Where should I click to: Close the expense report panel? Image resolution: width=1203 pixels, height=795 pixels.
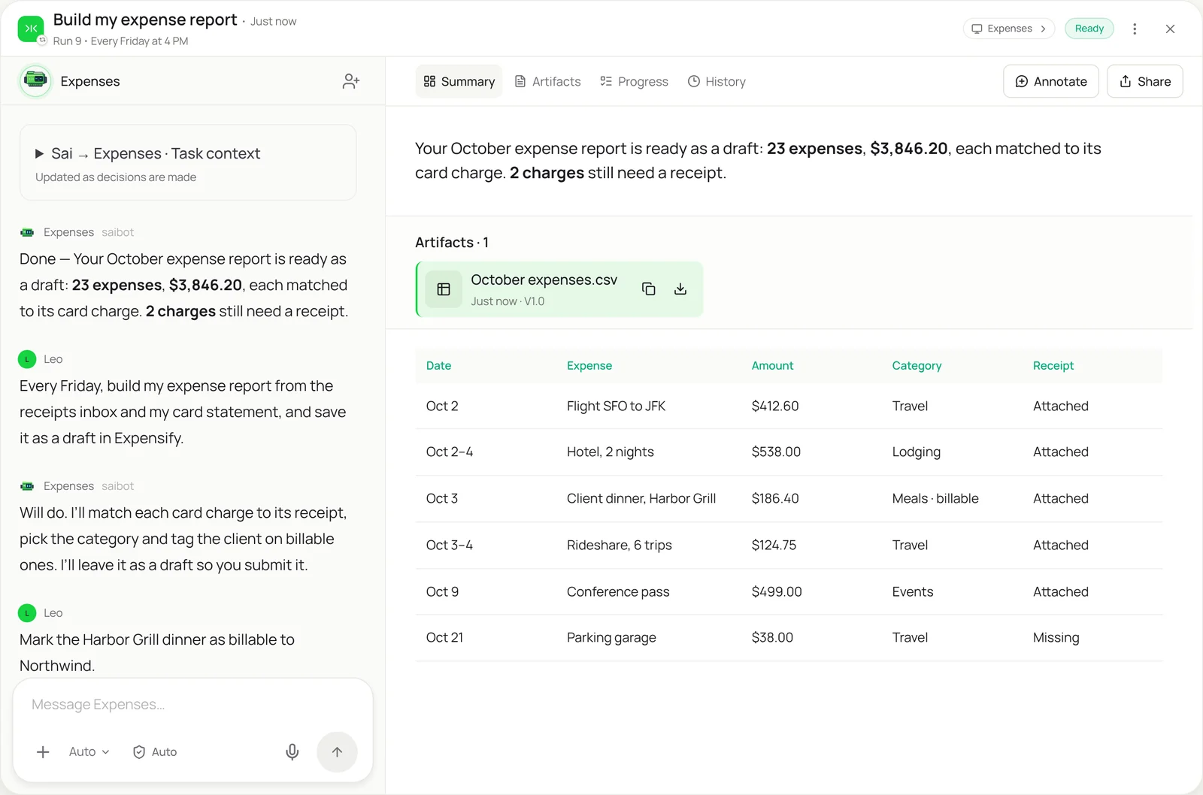(1170, 29)
